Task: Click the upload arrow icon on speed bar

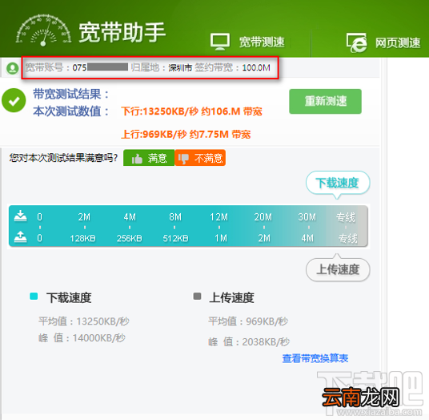Action: click(x=21, y=236)
